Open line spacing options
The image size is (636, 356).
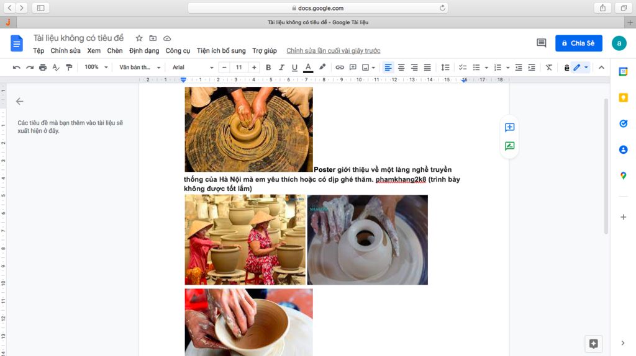pyautogui.click(x=445, y=68)
